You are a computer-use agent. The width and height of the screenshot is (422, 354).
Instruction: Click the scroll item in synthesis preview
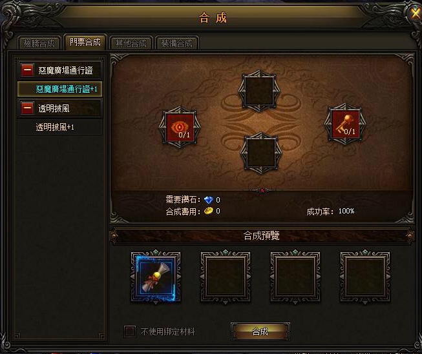tap(156, 278)
